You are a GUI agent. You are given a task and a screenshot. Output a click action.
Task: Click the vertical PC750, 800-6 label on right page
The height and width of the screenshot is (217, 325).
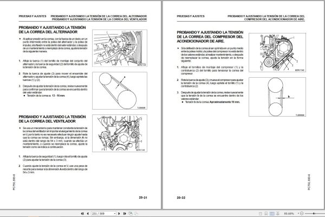click(309, 182)
